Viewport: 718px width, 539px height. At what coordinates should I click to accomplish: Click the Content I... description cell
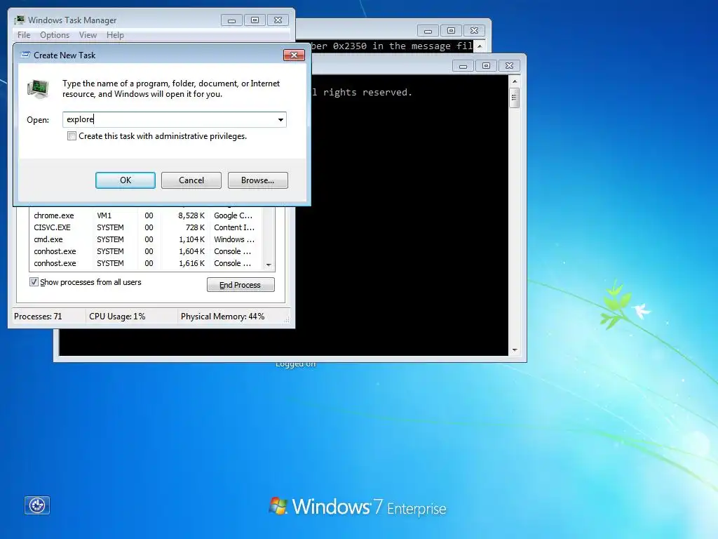click(x=234, y=227)
